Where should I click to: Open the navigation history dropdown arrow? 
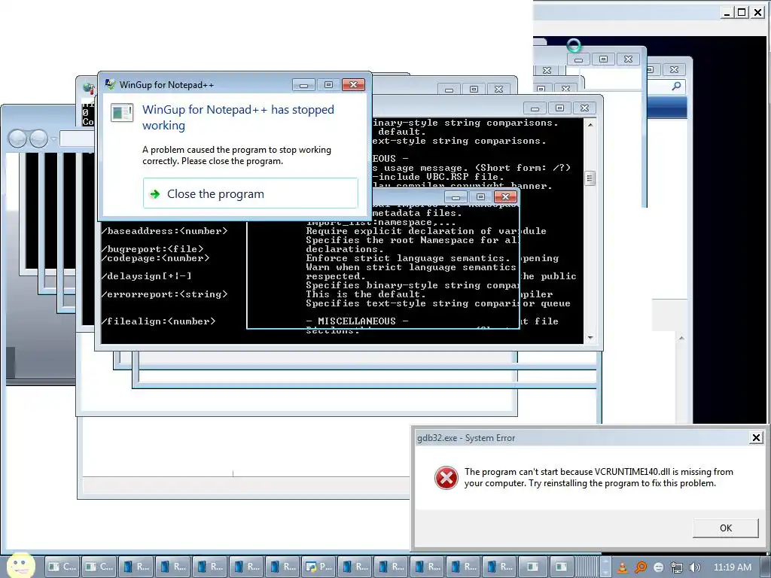53,139
